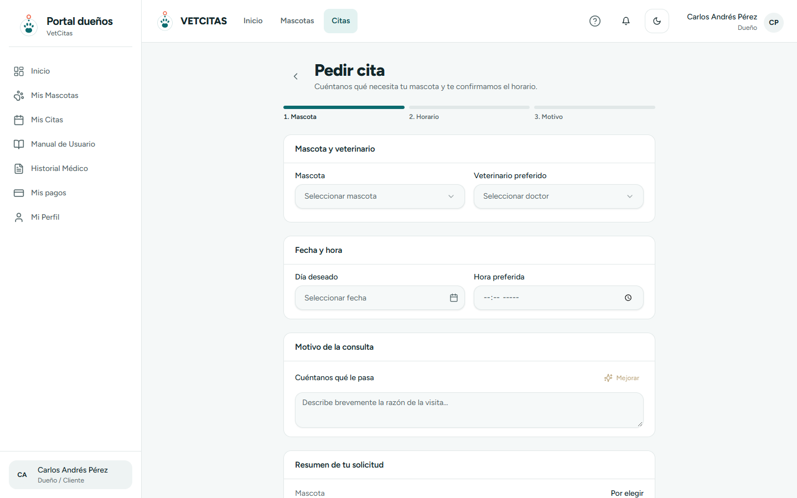Image resolution: width=797 pixels, height=498 pixels.
Task: Click the CP user avatar
Action: tap(774, 22)
